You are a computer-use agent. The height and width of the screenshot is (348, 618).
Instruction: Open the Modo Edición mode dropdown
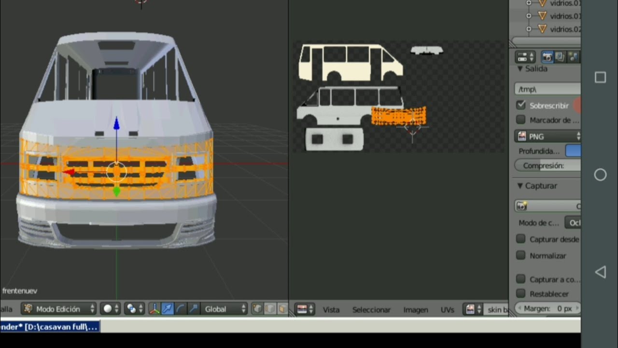pos(59,309)
